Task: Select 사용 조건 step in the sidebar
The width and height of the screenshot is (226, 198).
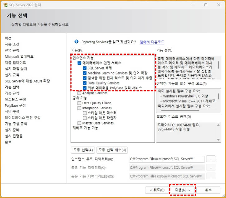Action: (12, 44)
